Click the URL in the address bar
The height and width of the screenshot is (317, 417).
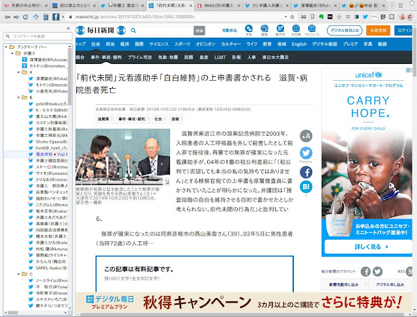[x=135, y=17]
